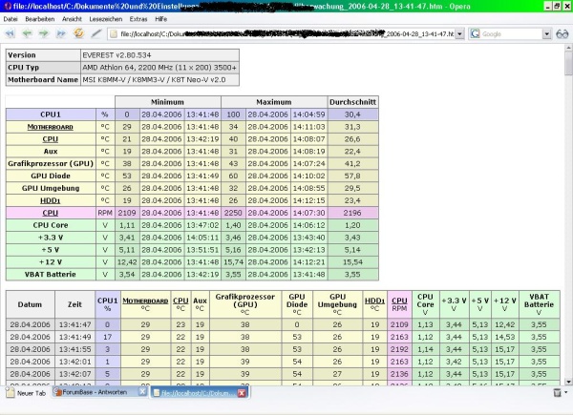Open the Extras menu
Screen dimensions: 573x415
click(x=138, y=19)
